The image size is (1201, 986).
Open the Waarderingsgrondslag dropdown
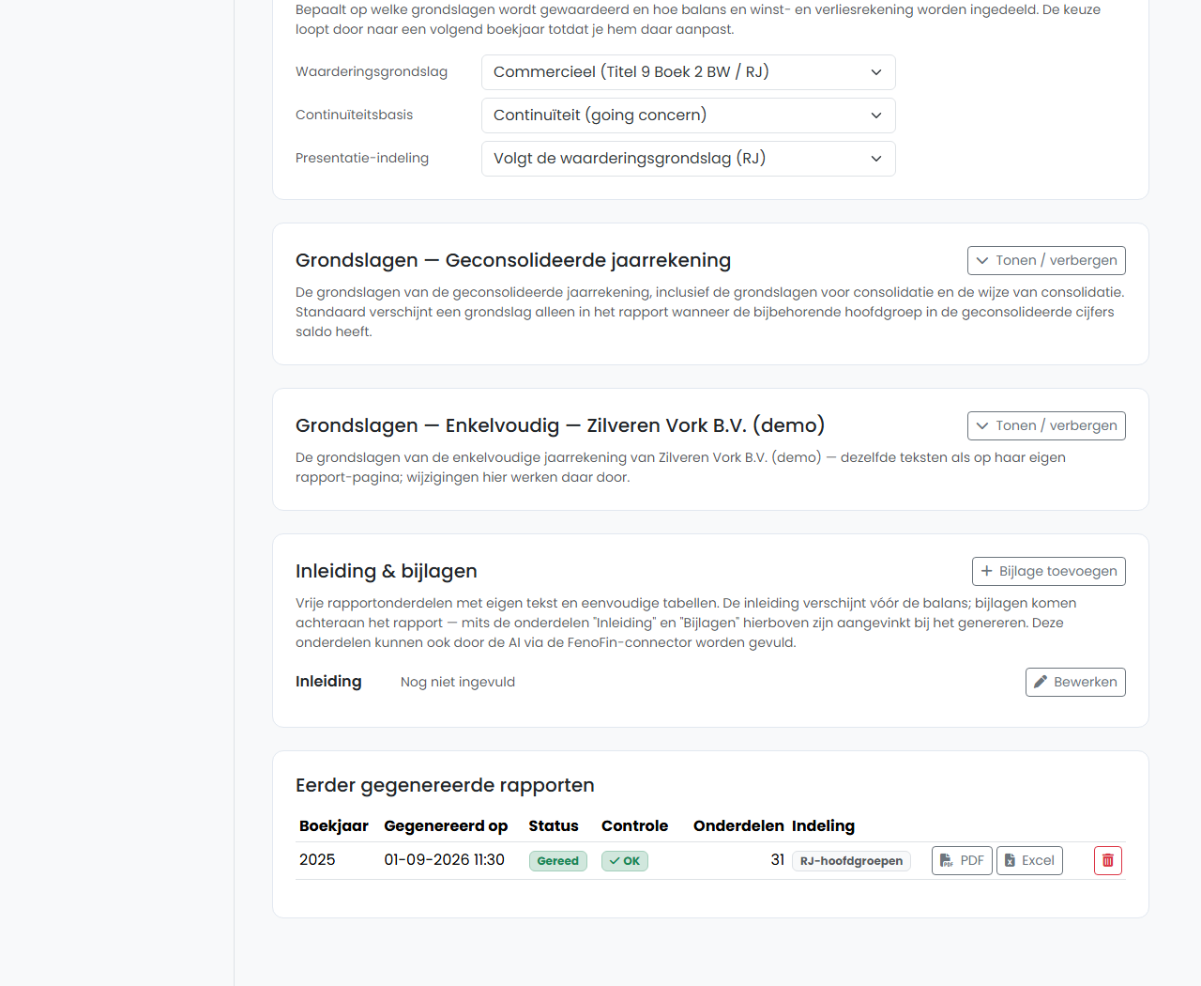(689, 72)
